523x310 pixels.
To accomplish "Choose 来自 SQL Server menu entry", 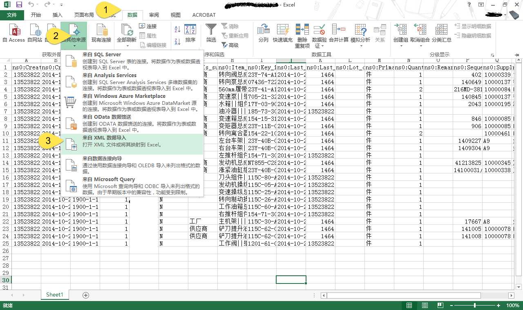I will (132, 60).
